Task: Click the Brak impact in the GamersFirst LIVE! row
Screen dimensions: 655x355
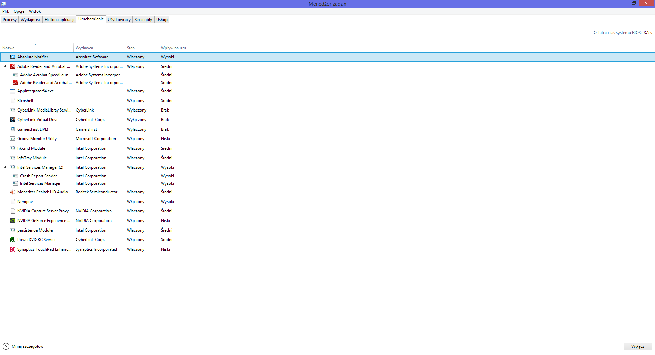Action: 165,129
